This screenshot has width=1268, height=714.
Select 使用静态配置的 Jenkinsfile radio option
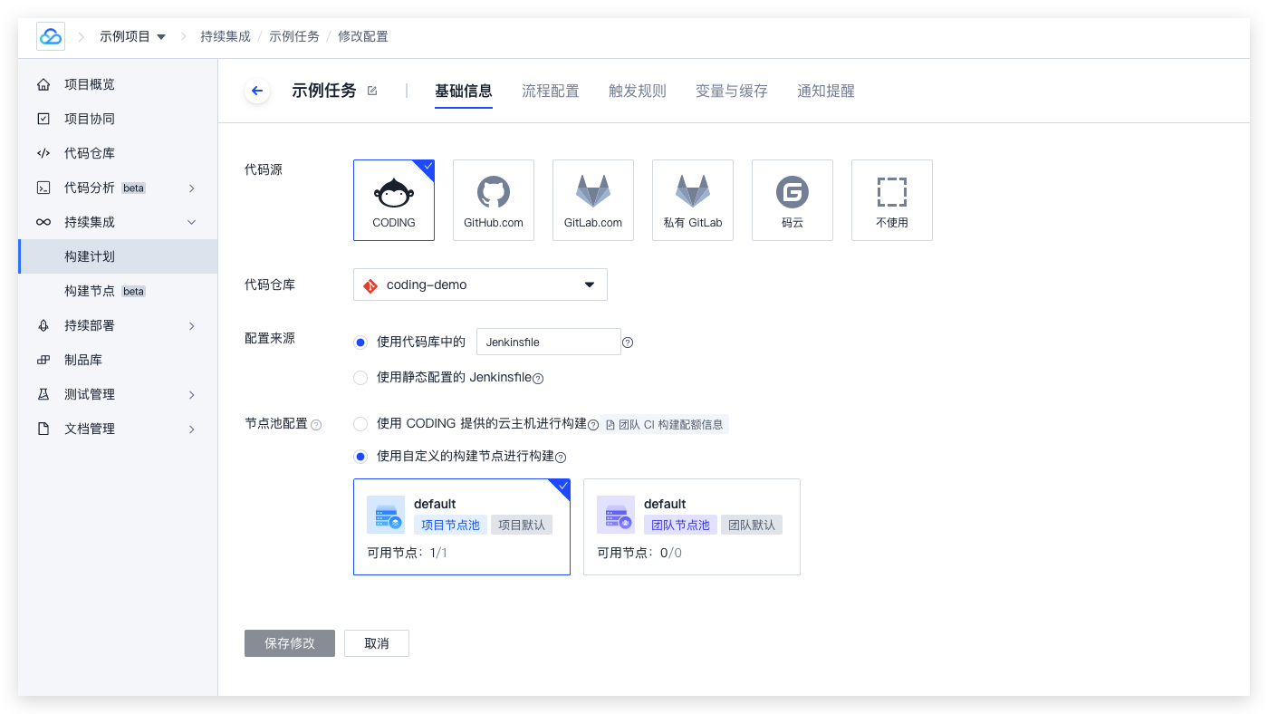point(360,378)
